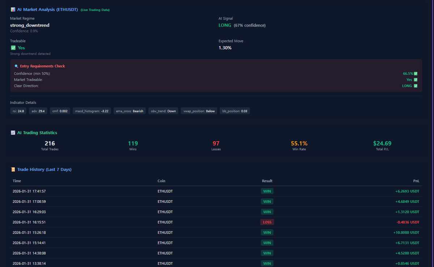Click the Market Tradeable label
Screen dimensions: 434x267
point(28,80)
